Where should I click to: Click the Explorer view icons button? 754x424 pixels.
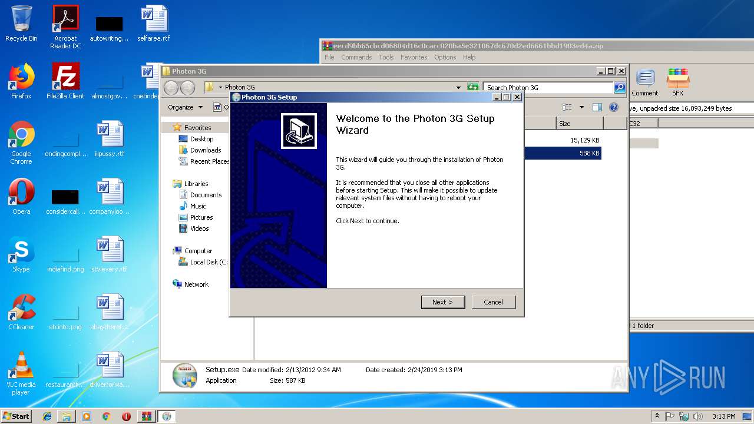[567, 107]
